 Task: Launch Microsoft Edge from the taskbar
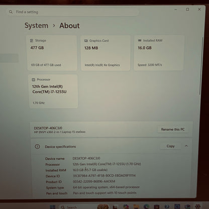pos(146,207)
